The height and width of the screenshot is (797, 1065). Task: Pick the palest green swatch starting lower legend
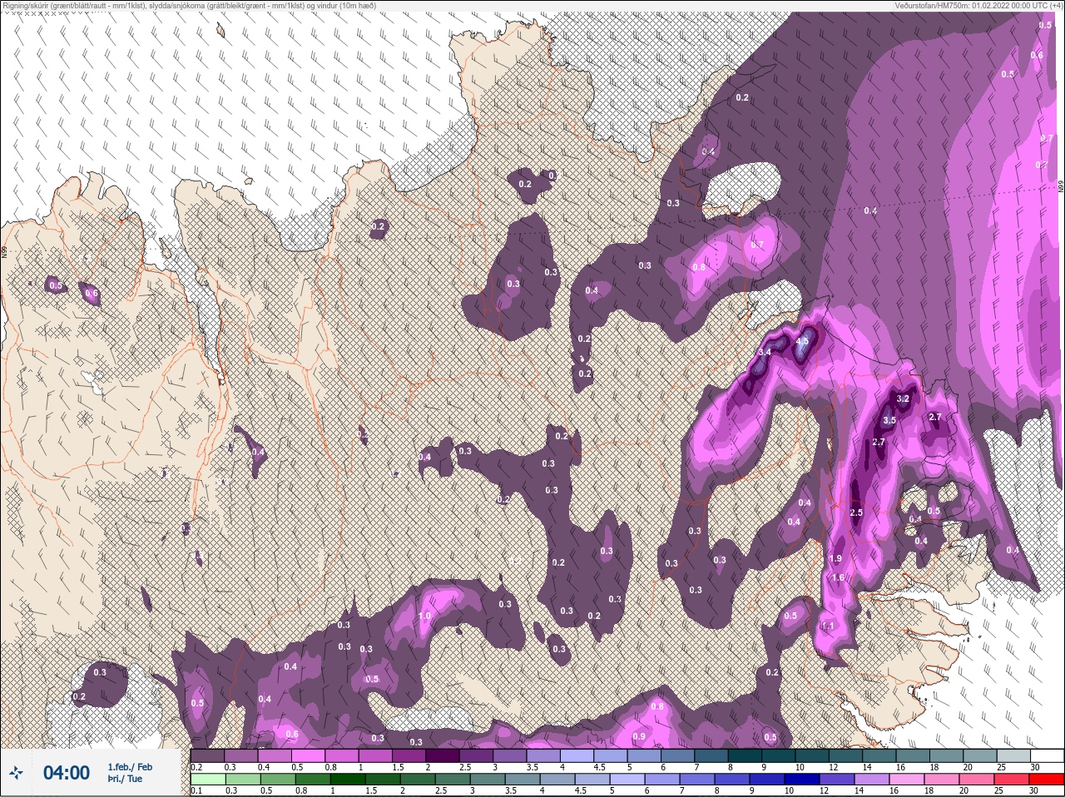[x=207, y=779]
